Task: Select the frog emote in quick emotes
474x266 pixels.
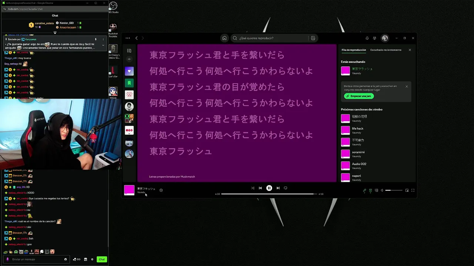Action: pyautogui.click(x=6, y=252)
